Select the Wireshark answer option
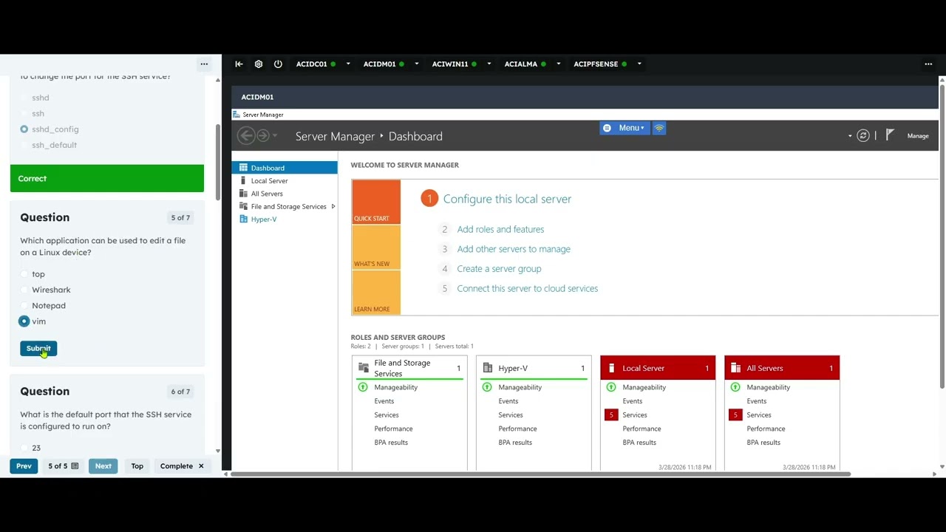Screen dimensions: 946x532 [x=24, y=290]
